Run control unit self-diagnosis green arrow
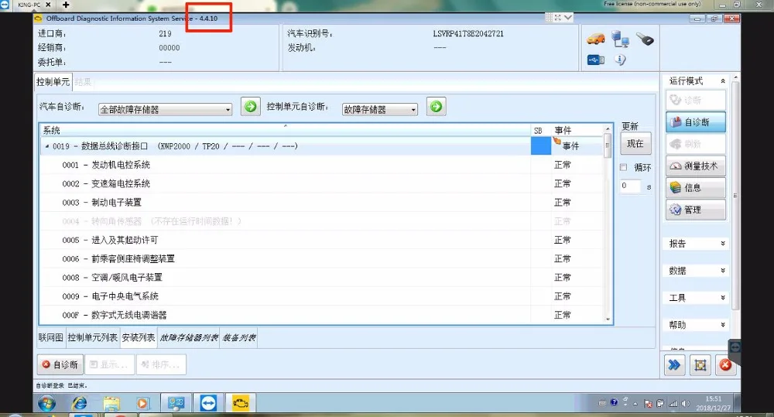Screen dimensions: 774x417 (437, 107)
